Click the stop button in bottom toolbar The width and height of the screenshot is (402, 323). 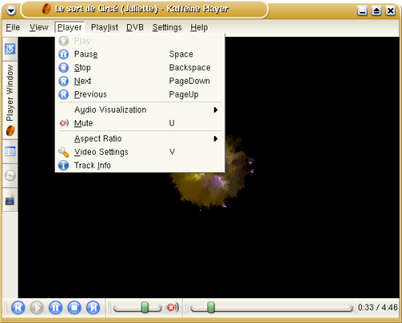(x=74, y=308)
